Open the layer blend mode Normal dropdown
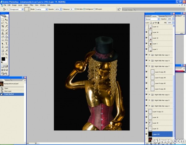Viewport: 186px width, 145px height. point(158,19)
